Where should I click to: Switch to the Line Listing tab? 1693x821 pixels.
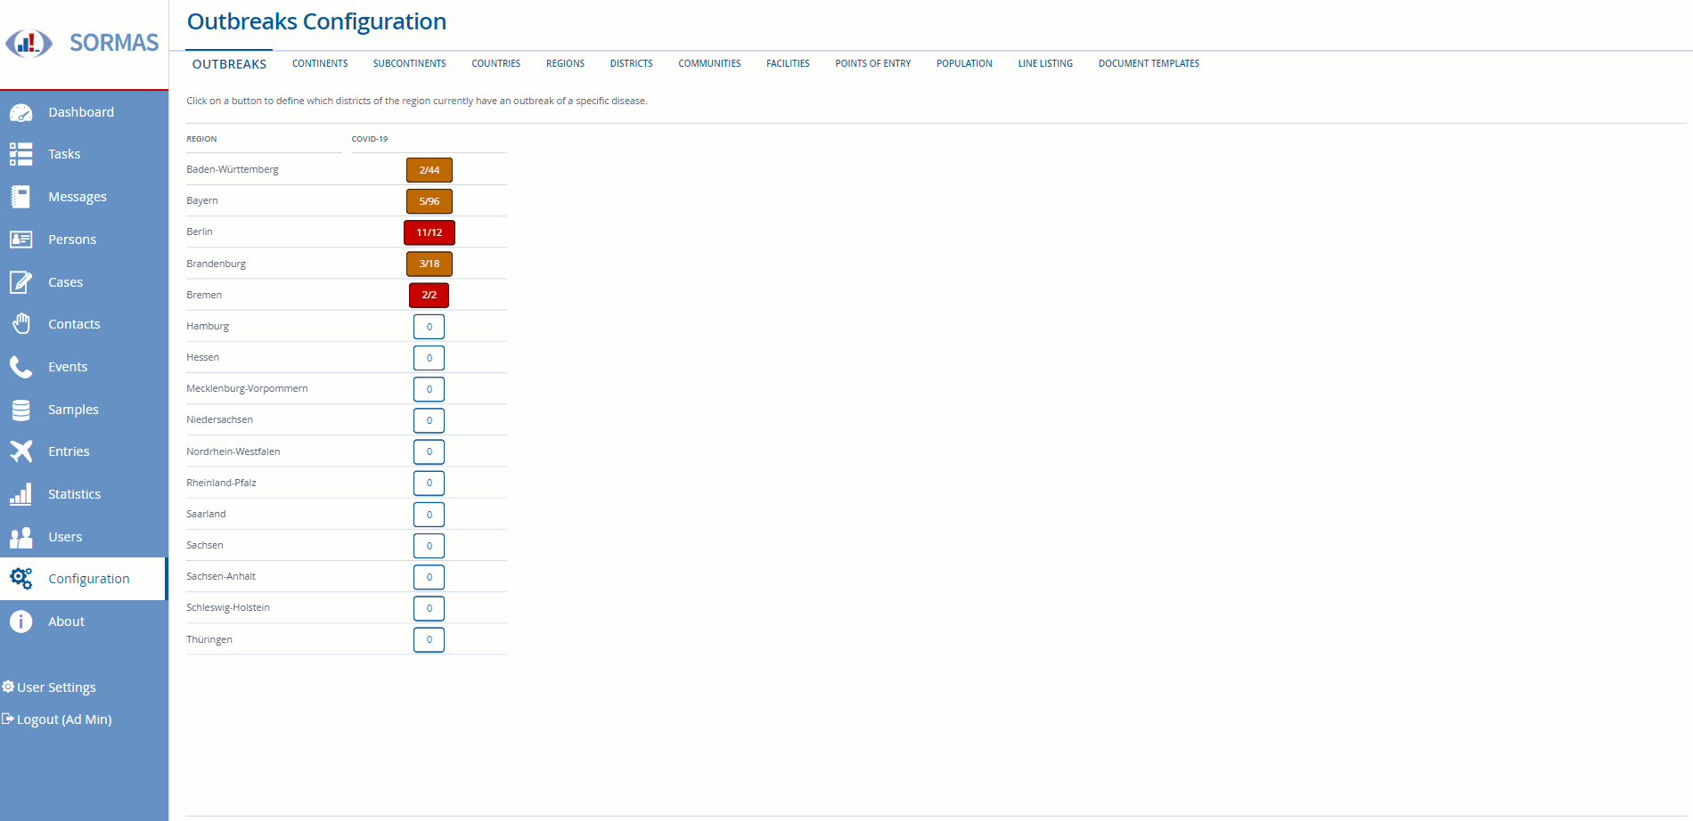click(x=1045, y=63)
